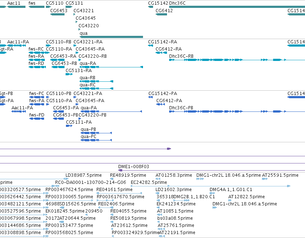Select the AT23612.5prime EST label
This screenshot has height=238, width=305.
pos(129,225)
